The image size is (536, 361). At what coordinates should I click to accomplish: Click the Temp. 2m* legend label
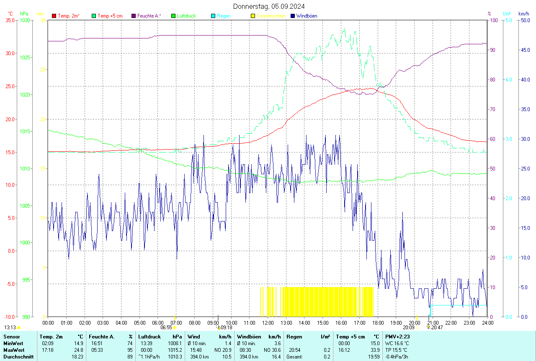click(69, 16)
